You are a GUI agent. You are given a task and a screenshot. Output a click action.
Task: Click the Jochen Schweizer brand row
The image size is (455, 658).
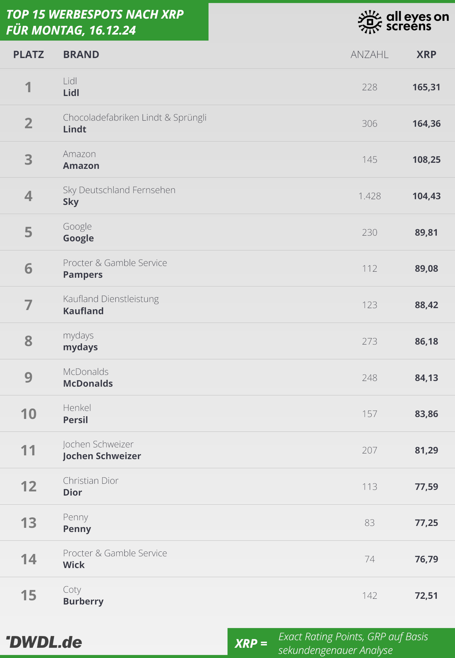227,450
